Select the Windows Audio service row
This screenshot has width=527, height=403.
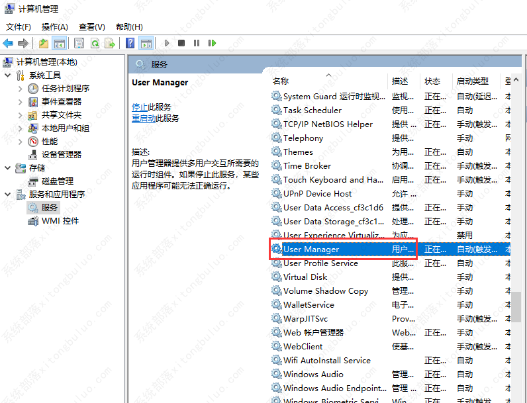313,375
